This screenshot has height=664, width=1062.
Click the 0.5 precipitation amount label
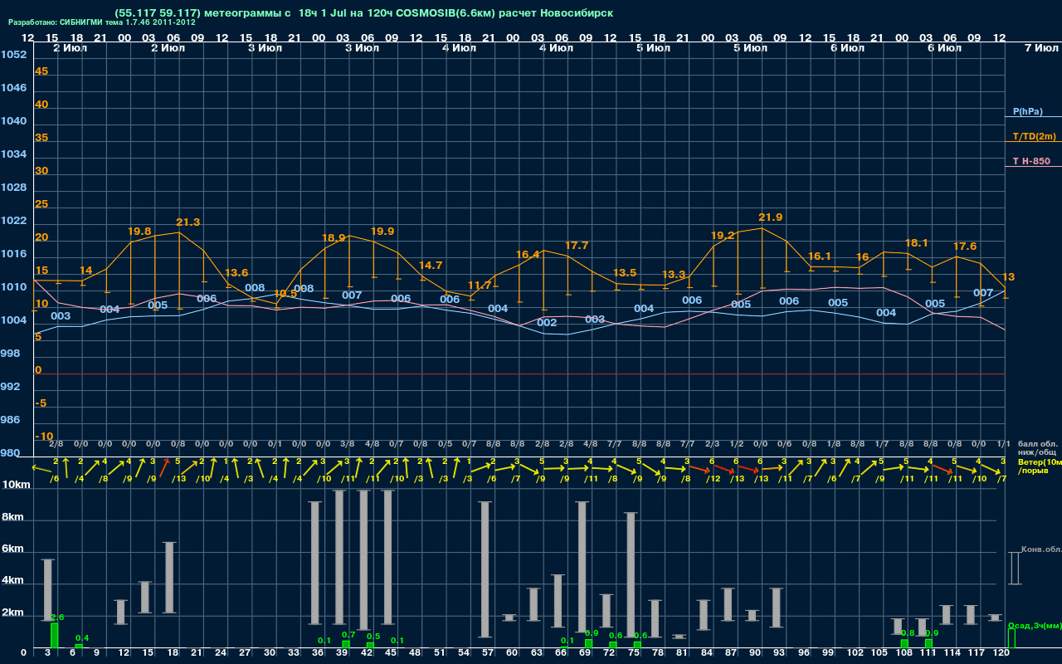pos(373,637)
